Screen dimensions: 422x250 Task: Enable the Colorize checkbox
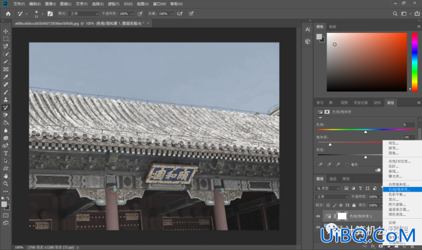(x=347, y=164)
